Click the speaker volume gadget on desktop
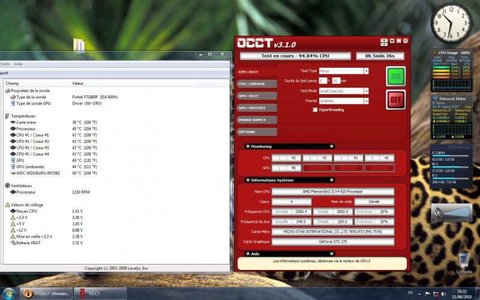 [x=452, y=212]
